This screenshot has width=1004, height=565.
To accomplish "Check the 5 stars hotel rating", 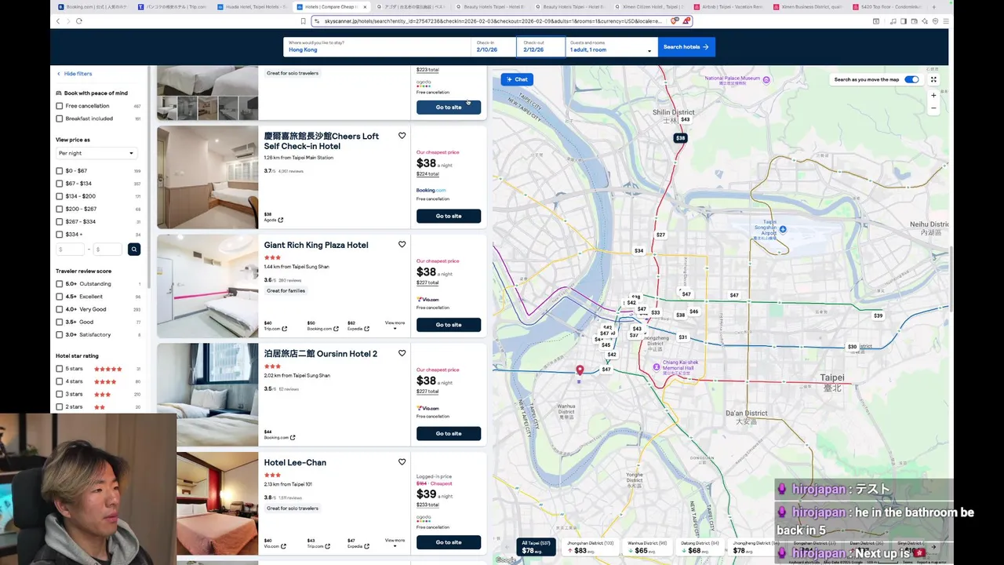I will (x=60, y=369).
